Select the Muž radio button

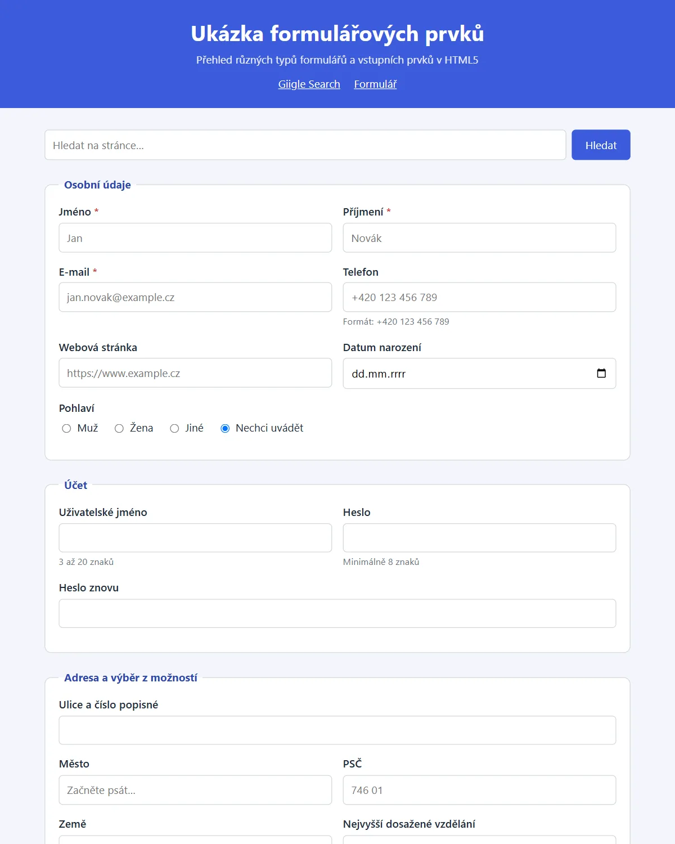66,429
